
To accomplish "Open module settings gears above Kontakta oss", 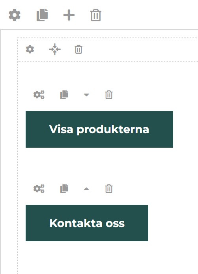I will pos(39,189).
